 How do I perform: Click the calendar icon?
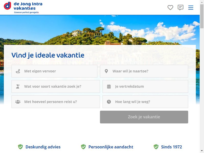click(x=109, y=86)
